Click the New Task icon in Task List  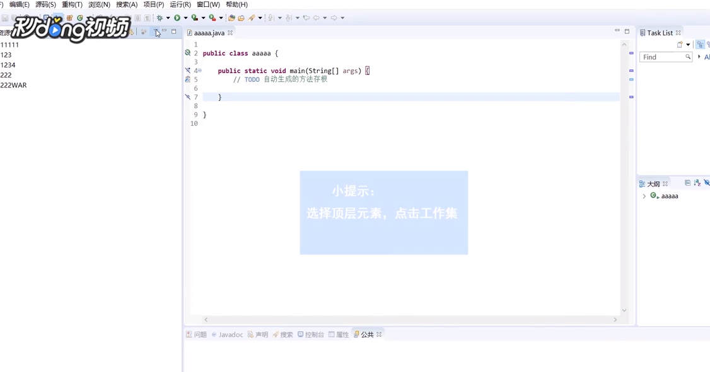pyautogui.click(x=680, y=44)
